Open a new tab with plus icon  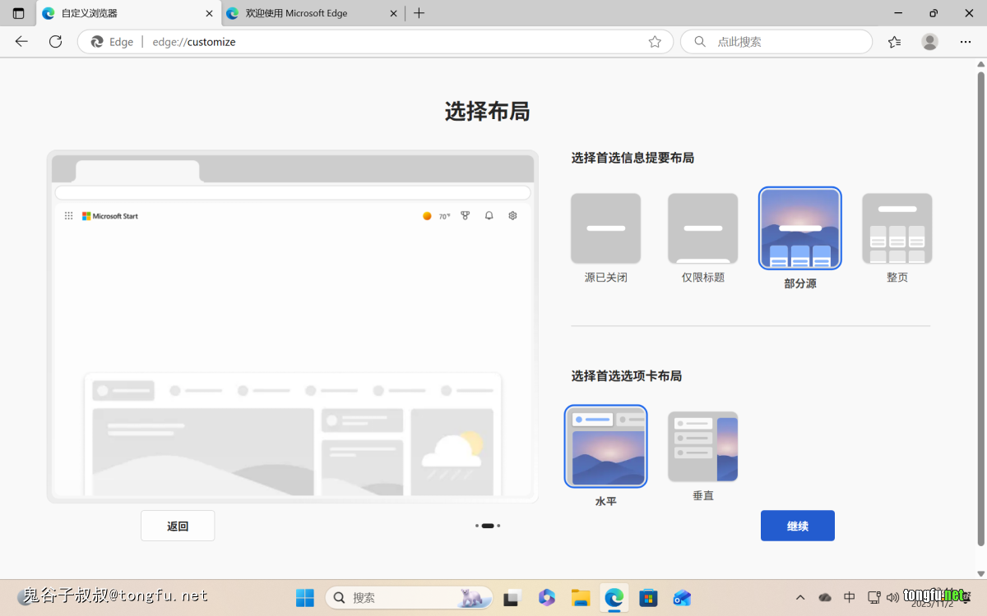pos(419,13)
